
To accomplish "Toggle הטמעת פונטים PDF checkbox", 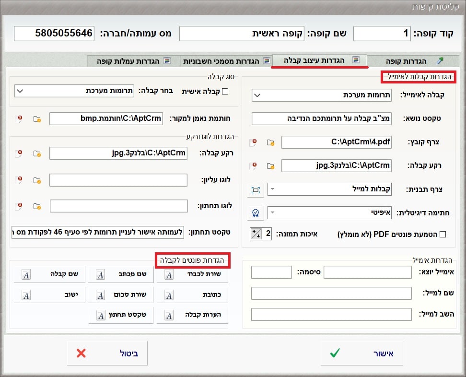I will click(x=443, y=234).
